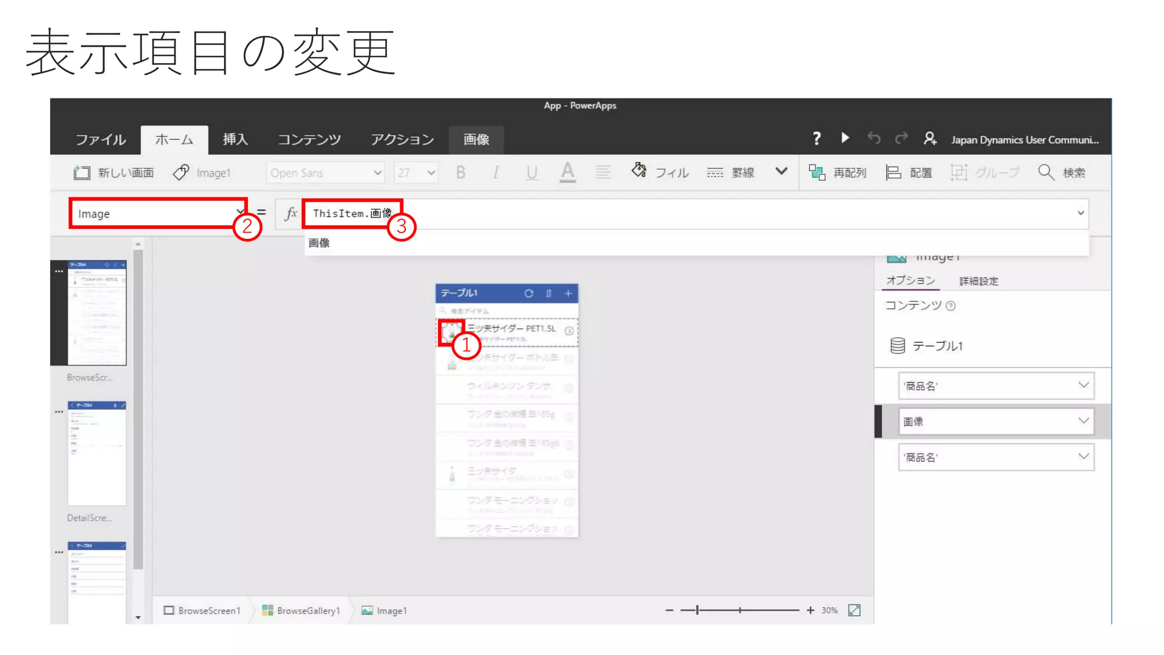The image size is (1164, 655).
Task: Open the first '商品名' field dropdown
Action: 996,386
